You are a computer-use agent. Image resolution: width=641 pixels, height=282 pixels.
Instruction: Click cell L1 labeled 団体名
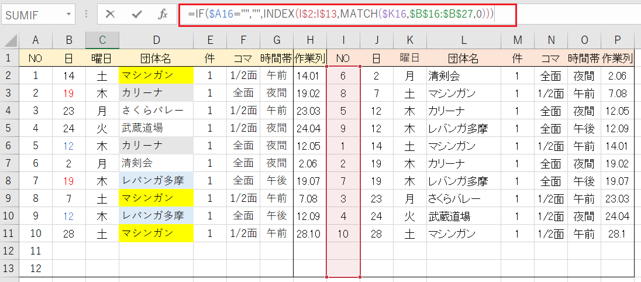click(464, 58)
